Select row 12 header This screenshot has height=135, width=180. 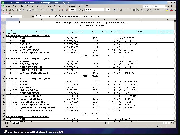pos(4,56)
